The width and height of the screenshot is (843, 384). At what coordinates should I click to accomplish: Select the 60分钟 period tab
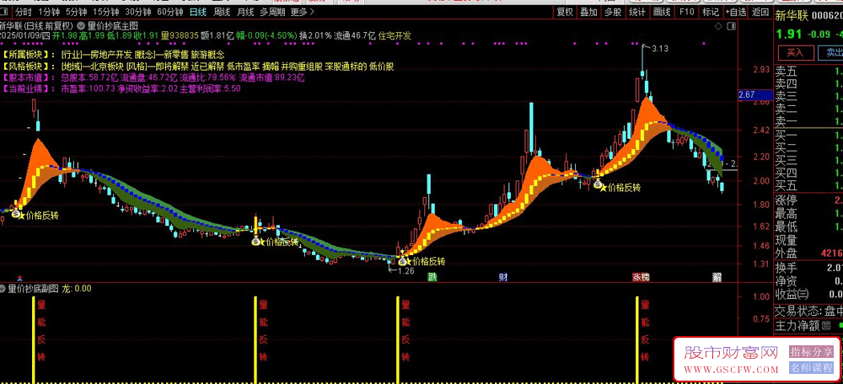(x=170, y=12)
